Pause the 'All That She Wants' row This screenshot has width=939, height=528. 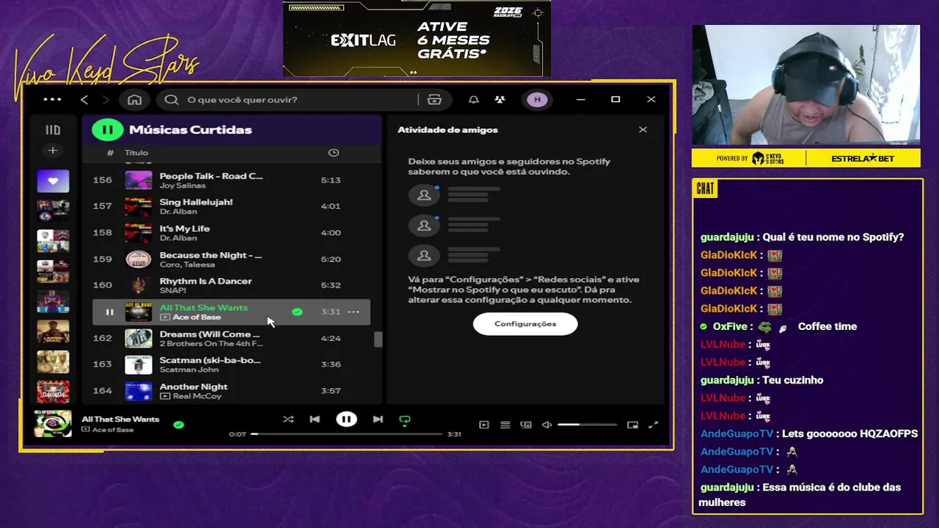[109, 312]
